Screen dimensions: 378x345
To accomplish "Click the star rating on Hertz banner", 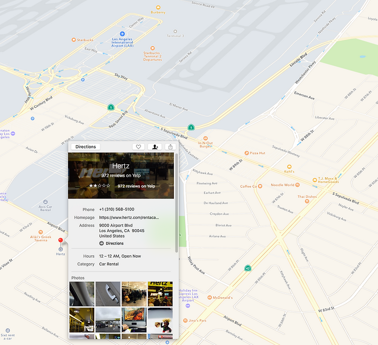I will [x=100, y=186].
